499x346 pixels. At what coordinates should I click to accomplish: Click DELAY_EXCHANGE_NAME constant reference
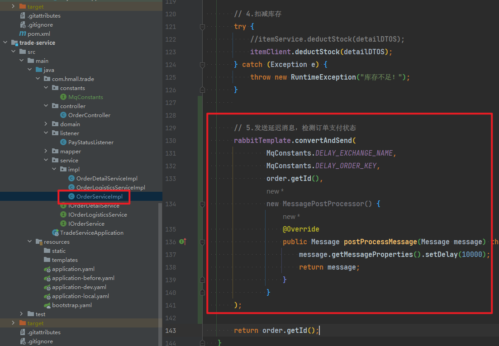354,153
